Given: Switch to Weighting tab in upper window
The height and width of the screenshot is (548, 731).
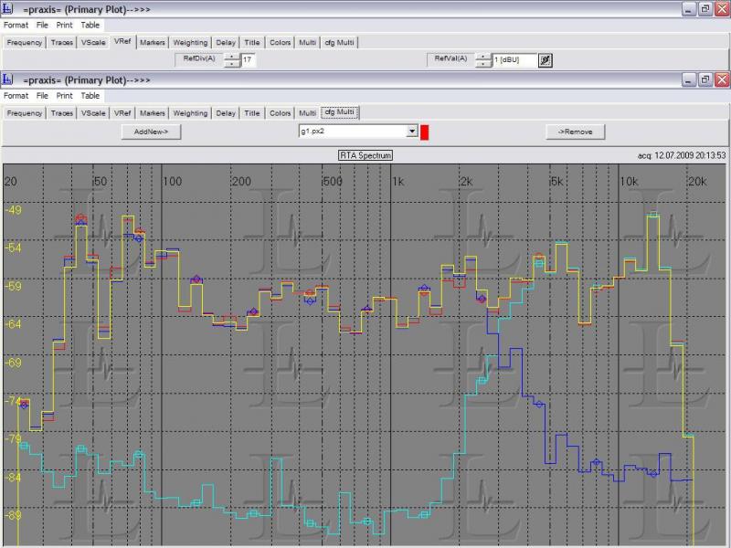Looking at the screenshot, I should point(190,42).
